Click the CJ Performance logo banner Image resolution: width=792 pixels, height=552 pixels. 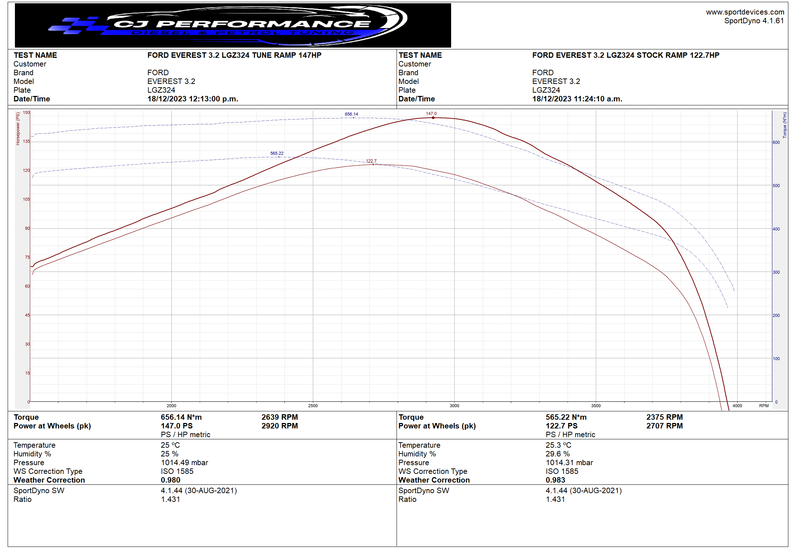coord(233,25)
